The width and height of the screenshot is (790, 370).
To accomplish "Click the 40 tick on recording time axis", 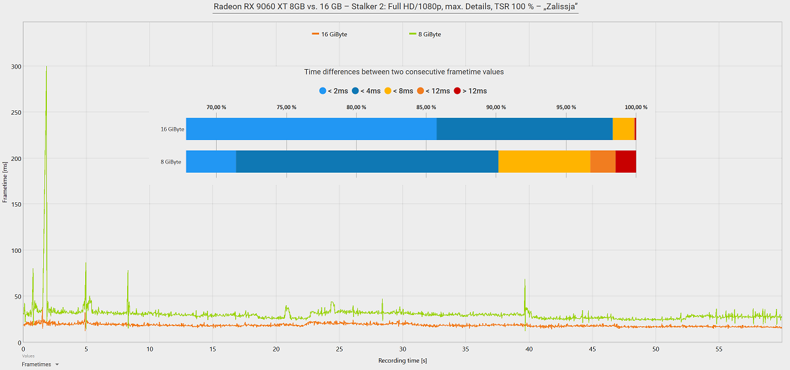I will click(x=529, y=349).
